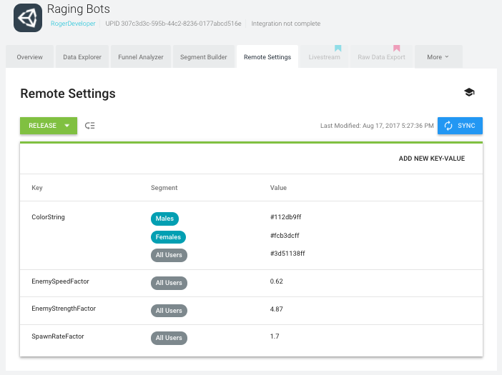This screenshot has width=502, height=375.
Task: Select the ColorString key row
Action: point(49,217)
